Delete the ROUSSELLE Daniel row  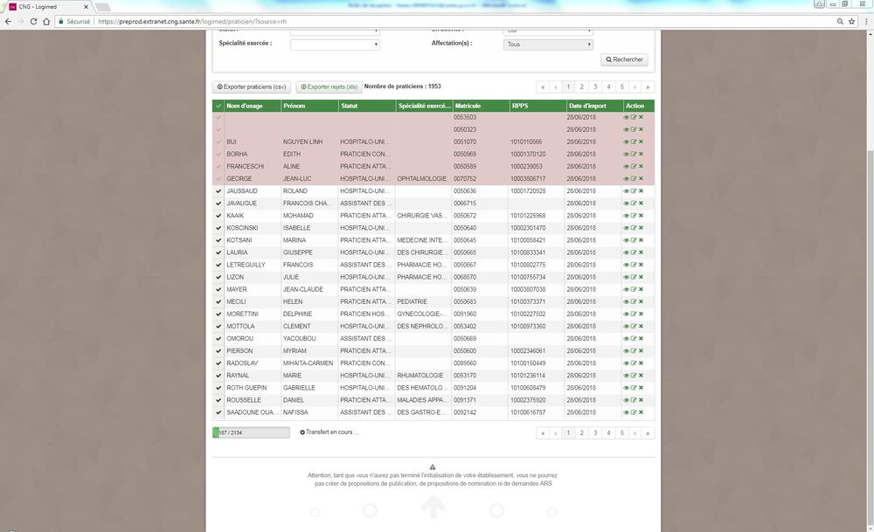[x=641, y=400]
